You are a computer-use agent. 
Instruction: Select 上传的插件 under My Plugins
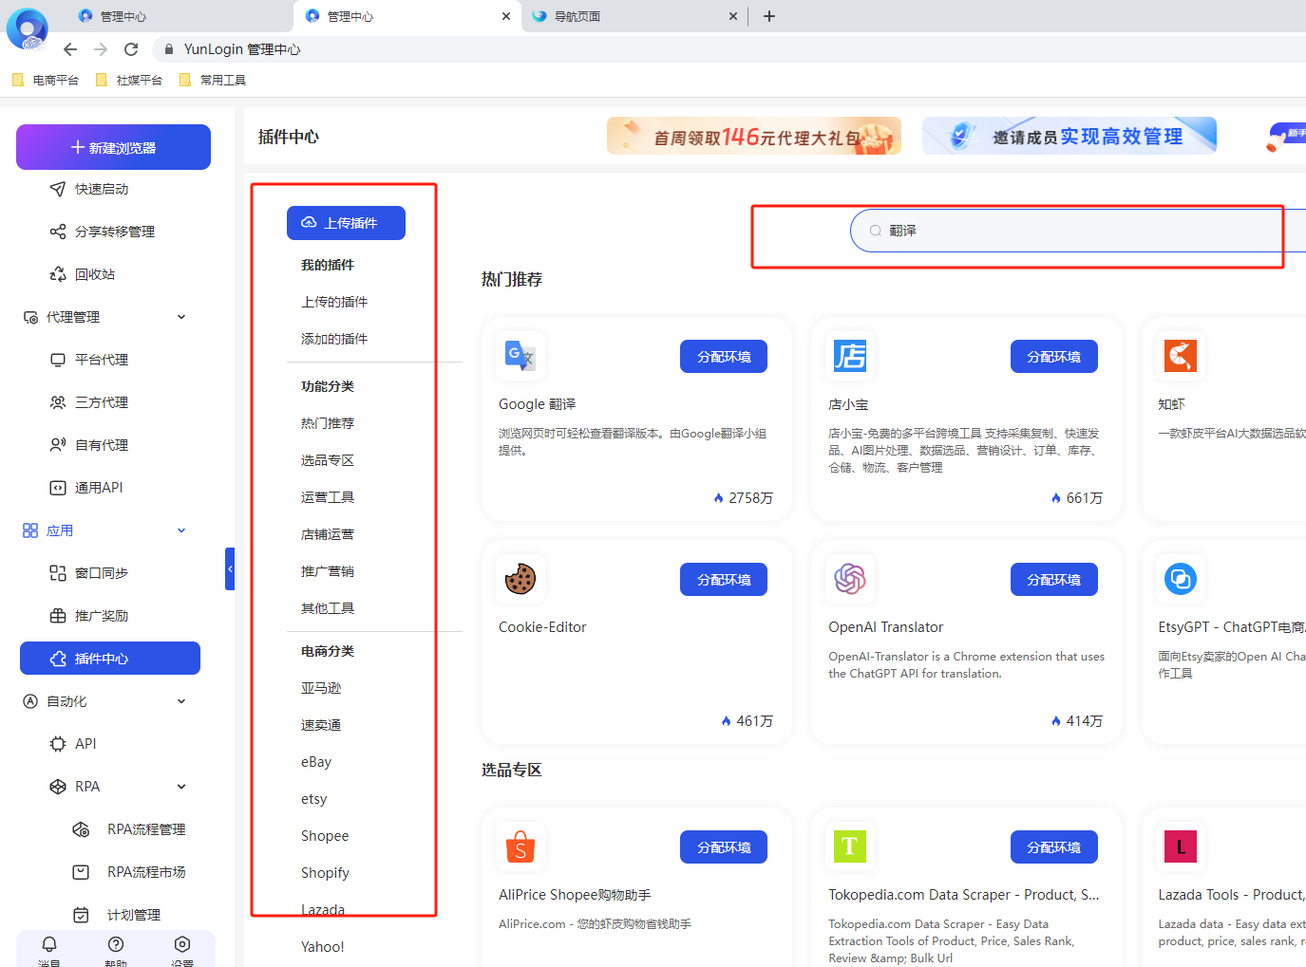click(334, 302)
